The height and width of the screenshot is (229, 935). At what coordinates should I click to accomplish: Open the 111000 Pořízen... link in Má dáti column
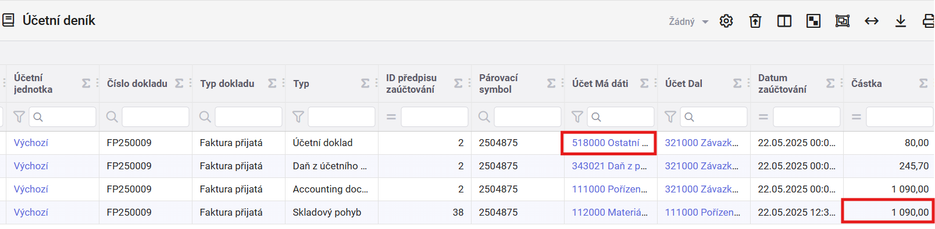click(609, 189)
